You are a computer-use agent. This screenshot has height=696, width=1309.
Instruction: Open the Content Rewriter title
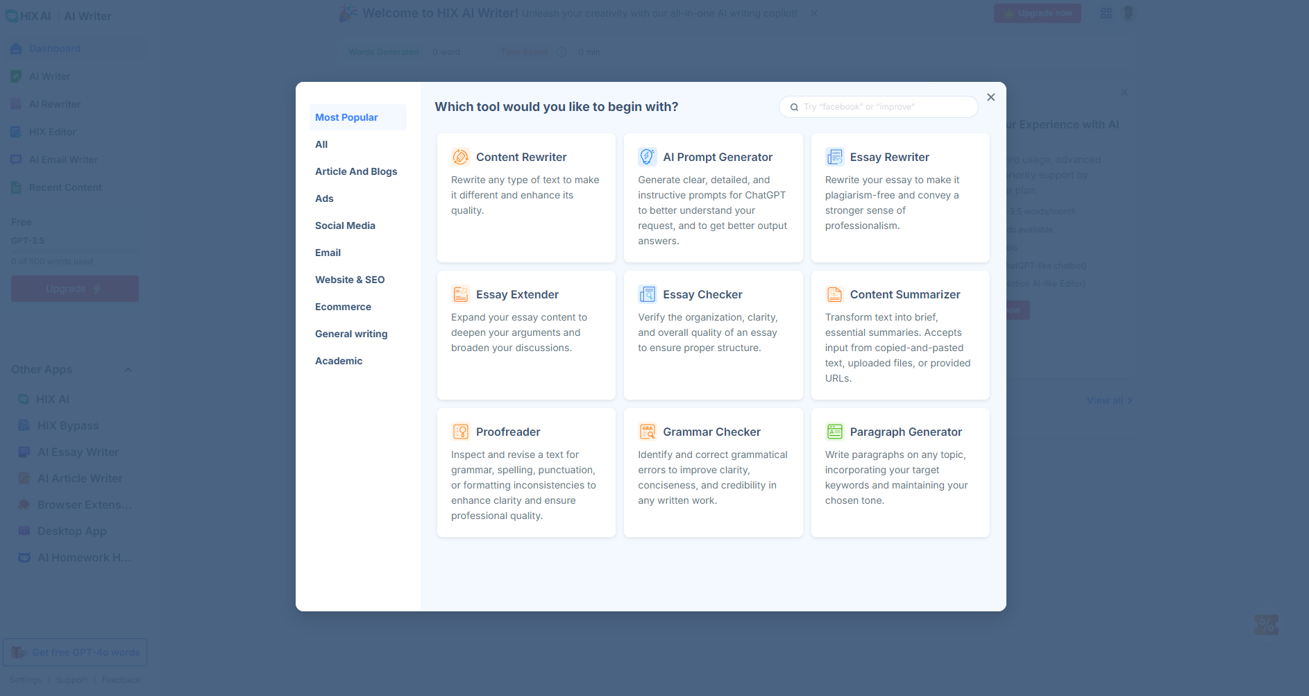pos(521,157)
